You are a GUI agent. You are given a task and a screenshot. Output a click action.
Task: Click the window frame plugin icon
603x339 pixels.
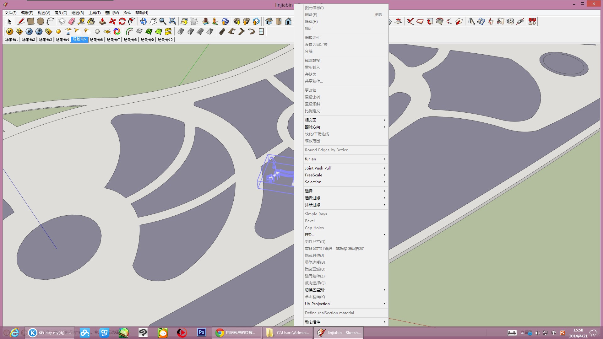pos(261,31)
